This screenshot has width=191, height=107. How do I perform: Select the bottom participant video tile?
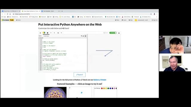click(x=175, y=62)
